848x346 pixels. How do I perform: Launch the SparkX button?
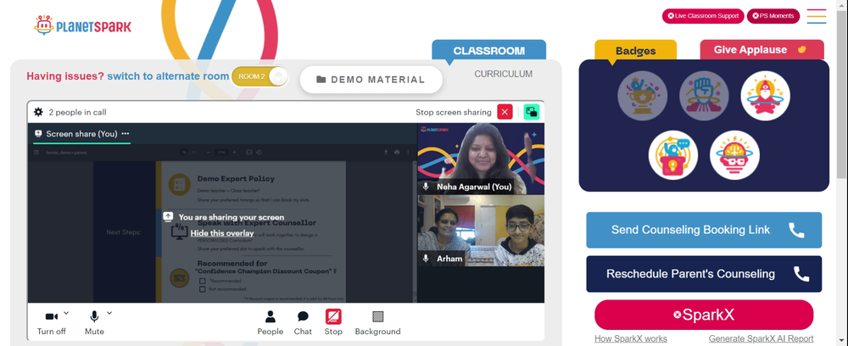click(x=704, y=315)
